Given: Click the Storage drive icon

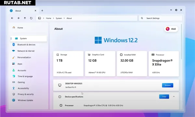Looking at the screenshot, I should click(x=58, y=55).
